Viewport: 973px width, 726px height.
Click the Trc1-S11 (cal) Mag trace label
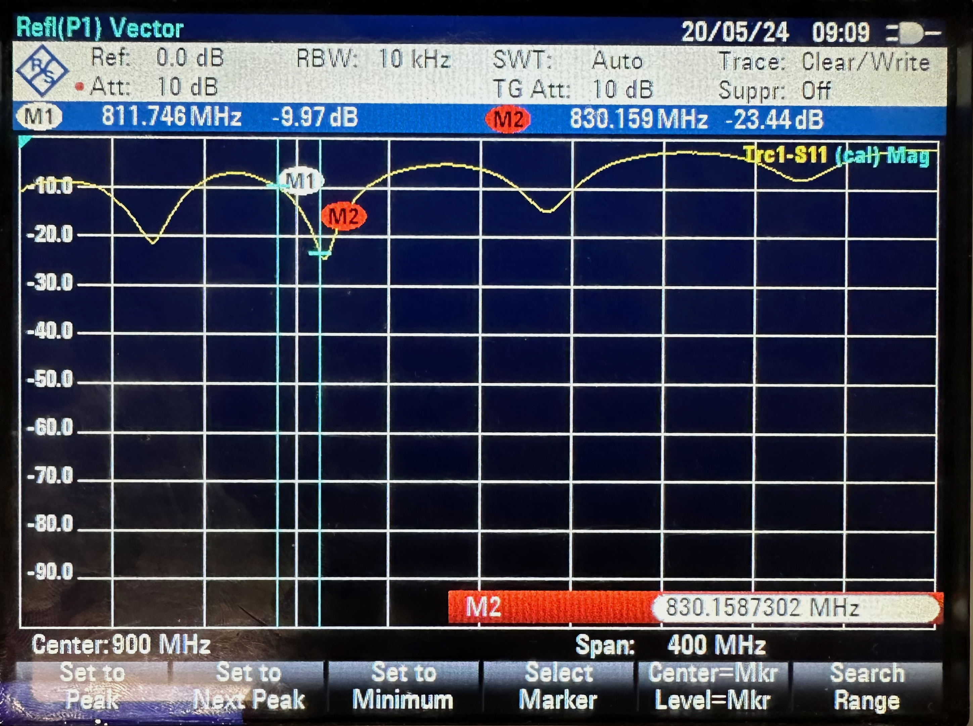click(x=837, y=155)
